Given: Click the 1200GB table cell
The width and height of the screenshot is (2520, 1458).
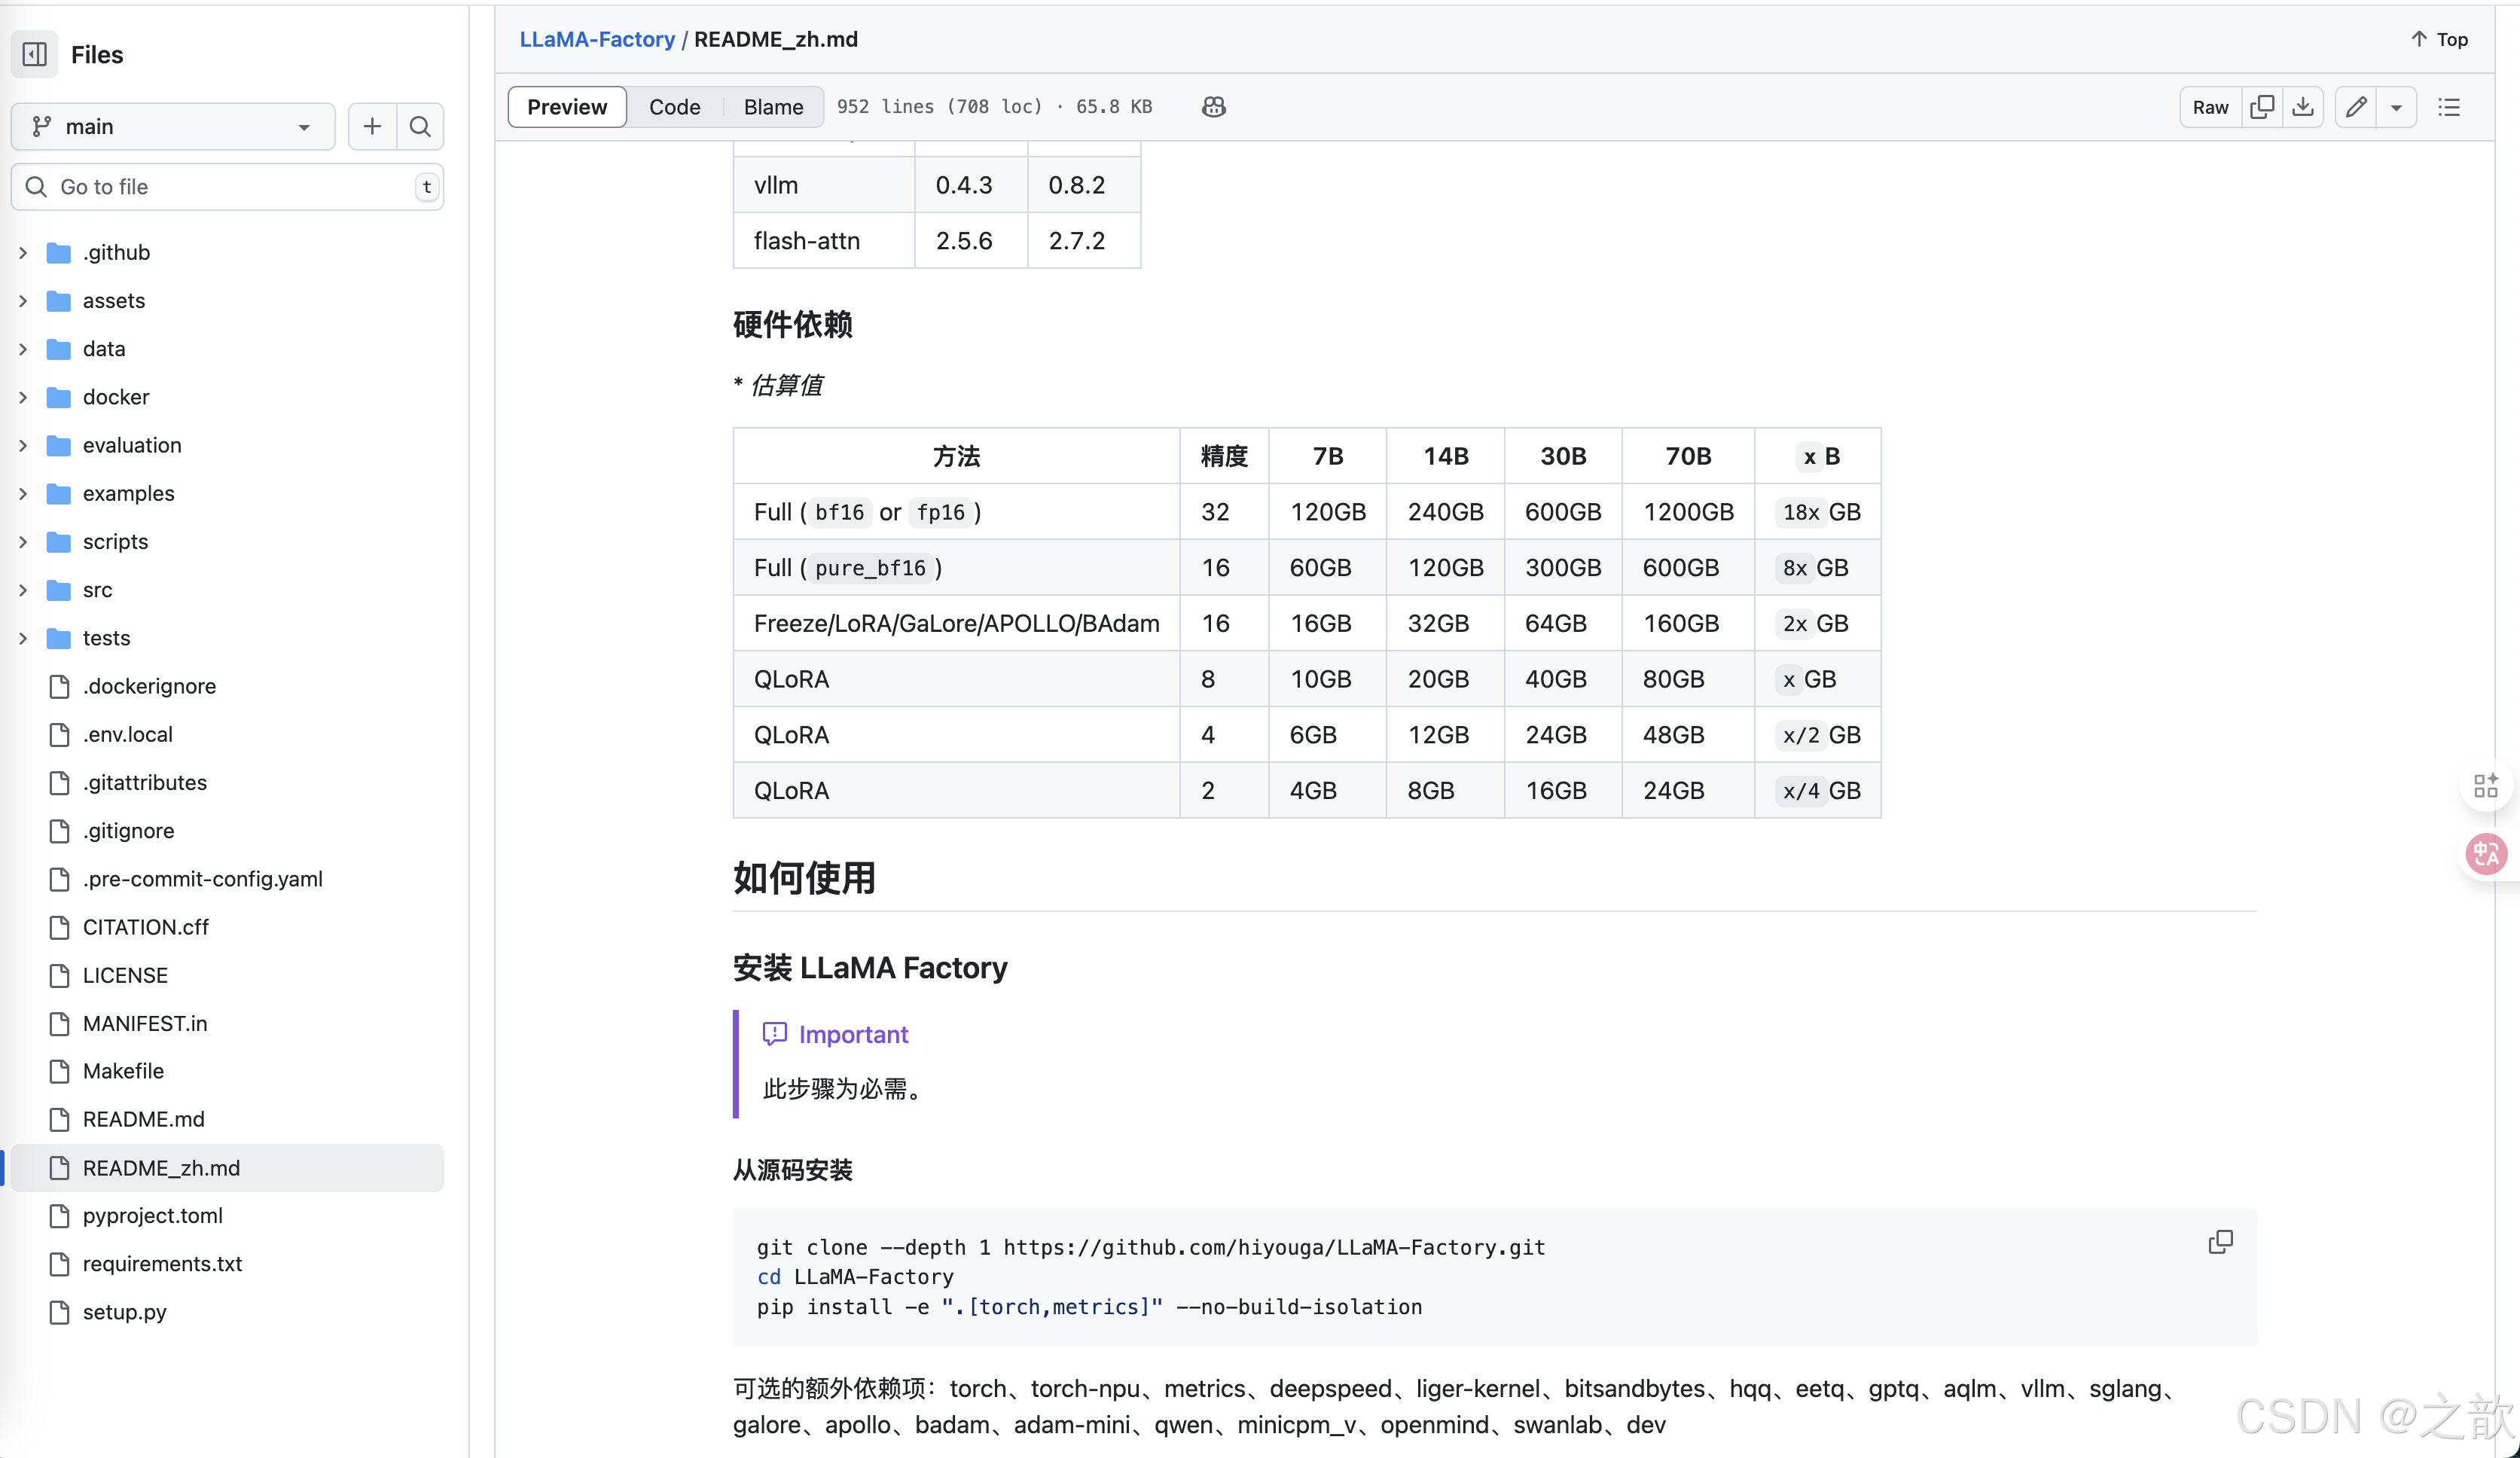Looking at the screenshot, I should 1688,512.
